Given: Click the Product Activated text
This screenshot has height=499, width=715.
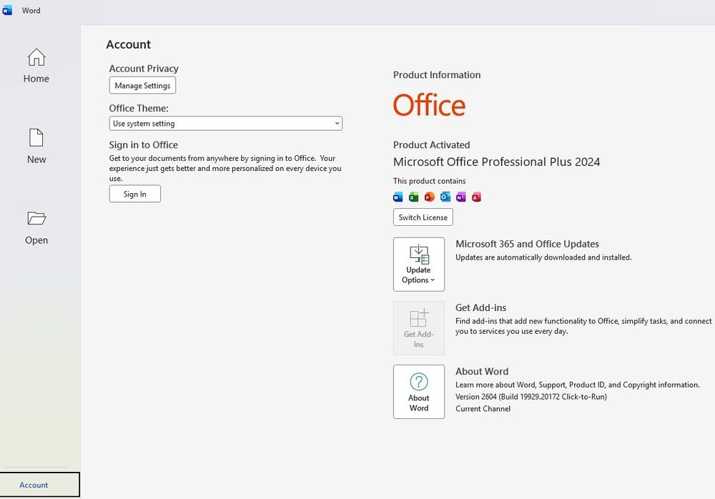Looking at the screenshot, I should coord(431,145).
